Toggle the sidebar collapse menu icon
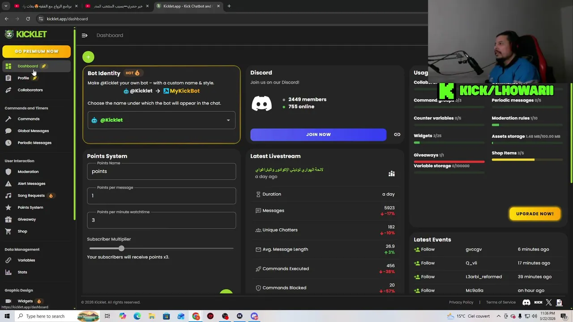This screenshot has width=573, height=322. [x=85, y=35]
